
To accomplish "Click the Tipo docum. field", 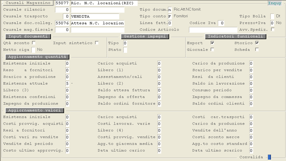I will coord(170,10).
